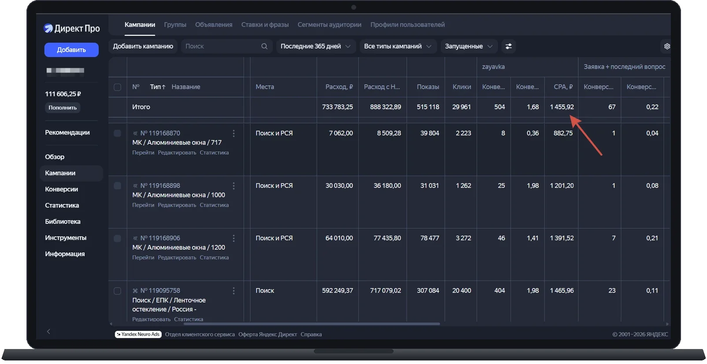Sort by the CPA, ₽ column header
This screenshot has width=707, height=364.
coord(563,87)
